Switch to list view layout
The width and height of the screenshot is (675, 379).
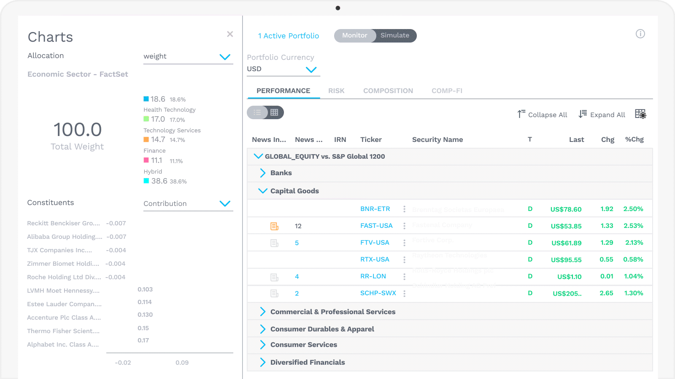257,112
